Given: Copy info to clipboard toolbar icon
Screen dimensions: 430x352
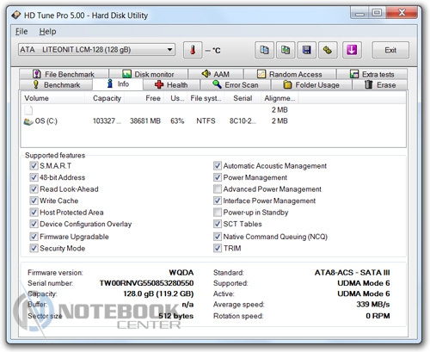Looking at the screenshot, I should (x=264, y=50).
